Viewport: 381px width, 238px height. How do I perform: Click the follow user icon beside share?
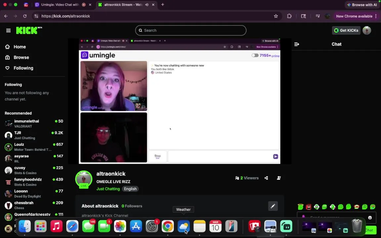coord(279,178)
